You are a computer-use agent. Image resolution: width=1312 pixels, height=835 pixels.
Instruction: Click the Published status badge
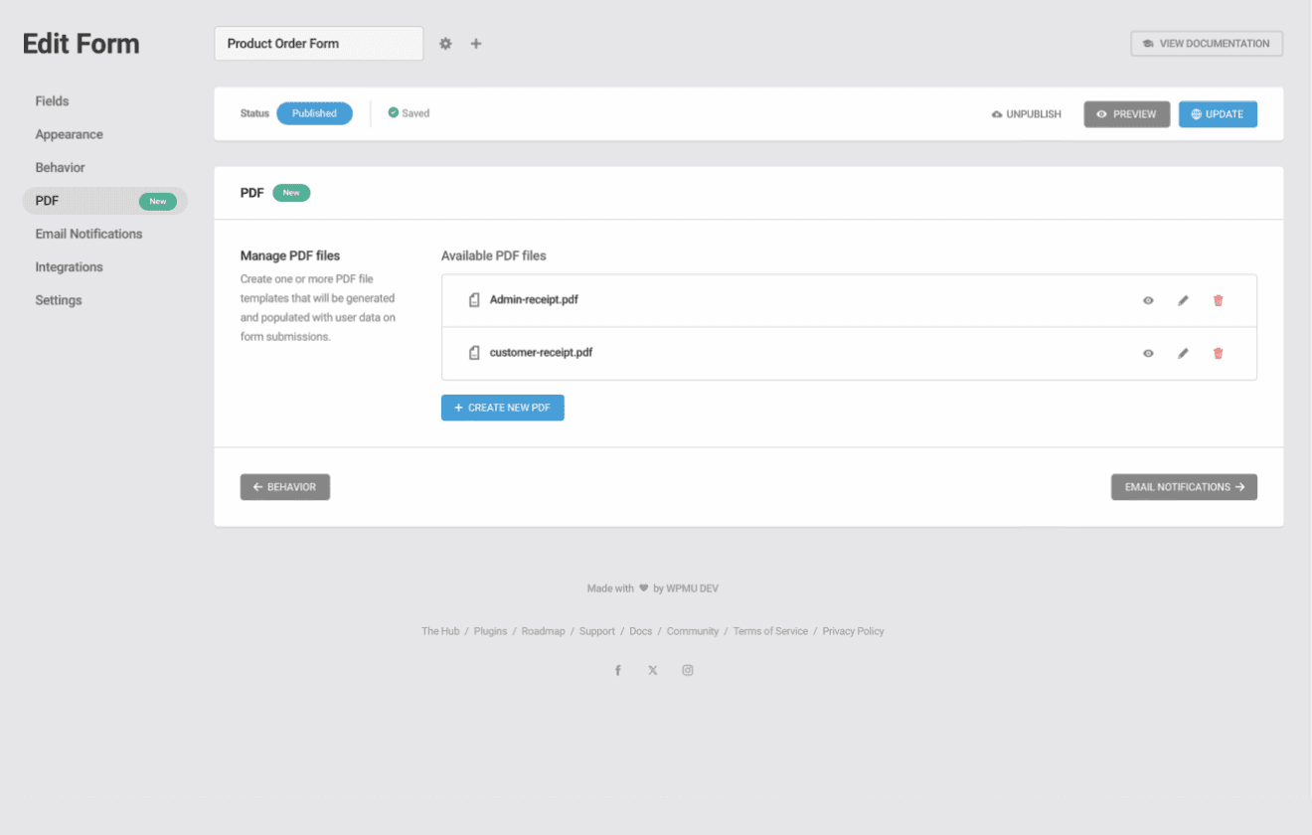click(x=314, y=112)
